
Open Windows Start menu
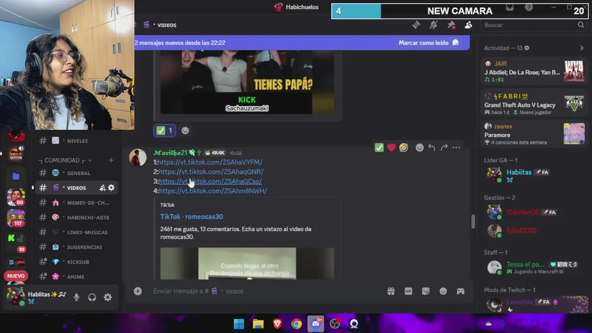click(239, 324)
